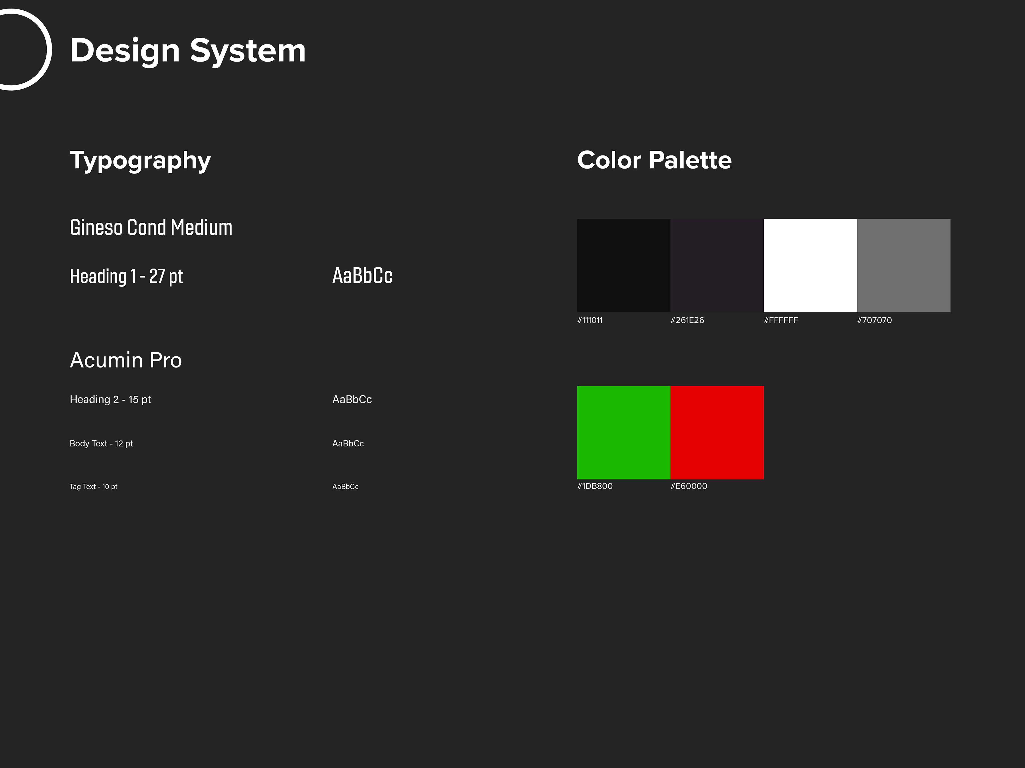Click the "Body Text - 12 pt" label
Viewport: 1025px width, 768px height.
pyautogui.click(x=101, y=443)
